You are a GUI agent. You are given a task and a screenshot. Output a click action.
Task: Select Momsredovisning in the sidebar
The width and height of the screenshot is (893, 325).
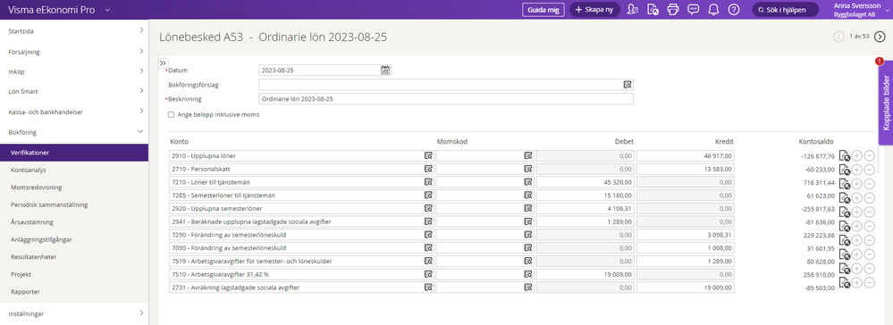(x=36, y=187)
